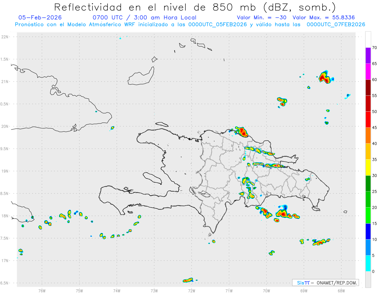Click the maroon 55–60 dBZ color band
383x295 pixels.
[x=368, y=88]
